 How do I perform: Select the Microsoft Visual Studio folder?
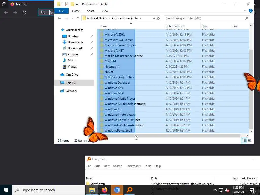[x=173, y=45]
